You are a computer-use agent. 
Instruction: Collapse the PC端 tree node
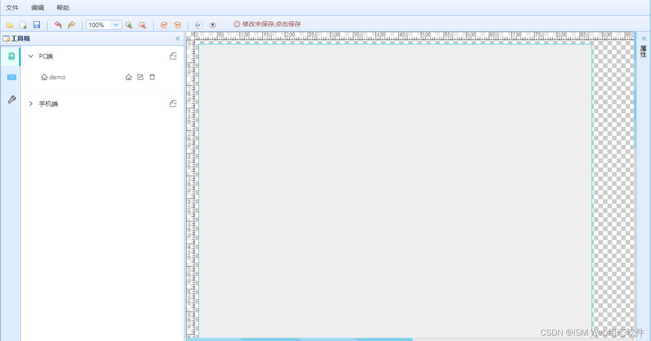click(x=31, y=56)
